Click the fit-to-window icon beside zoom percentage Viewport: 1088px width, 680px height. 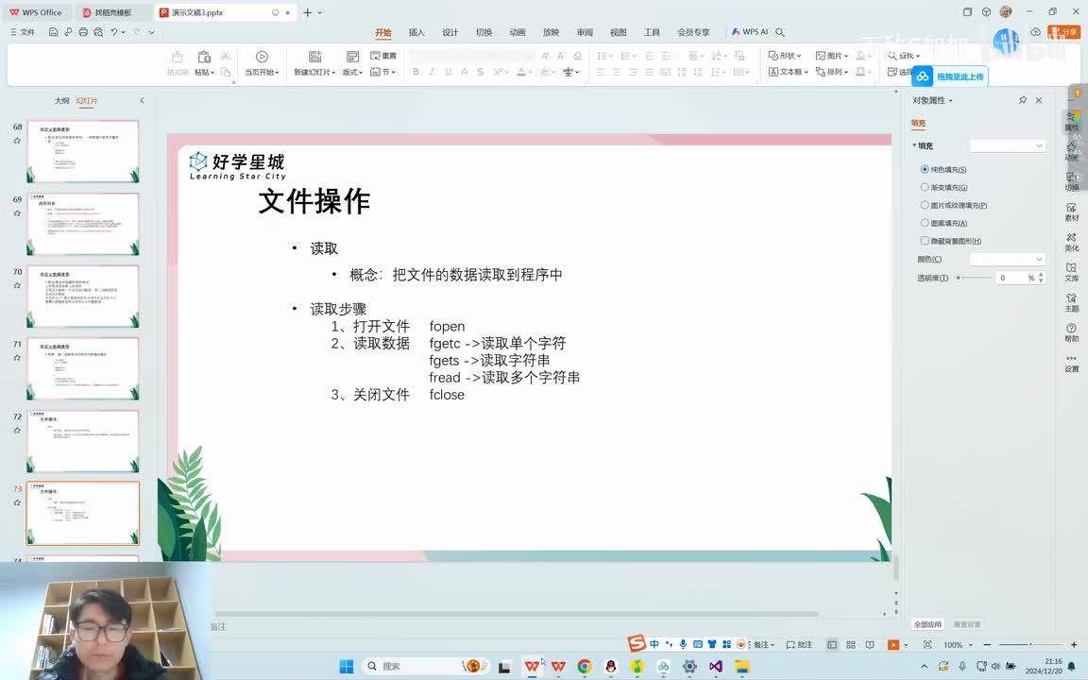pyautogui.click(x=927, y=645)
